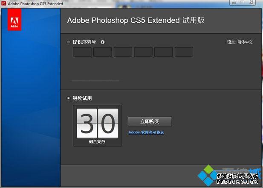This screenshot has height=188, width=263.
Task: Click the third serial number field
Action: 123,52
